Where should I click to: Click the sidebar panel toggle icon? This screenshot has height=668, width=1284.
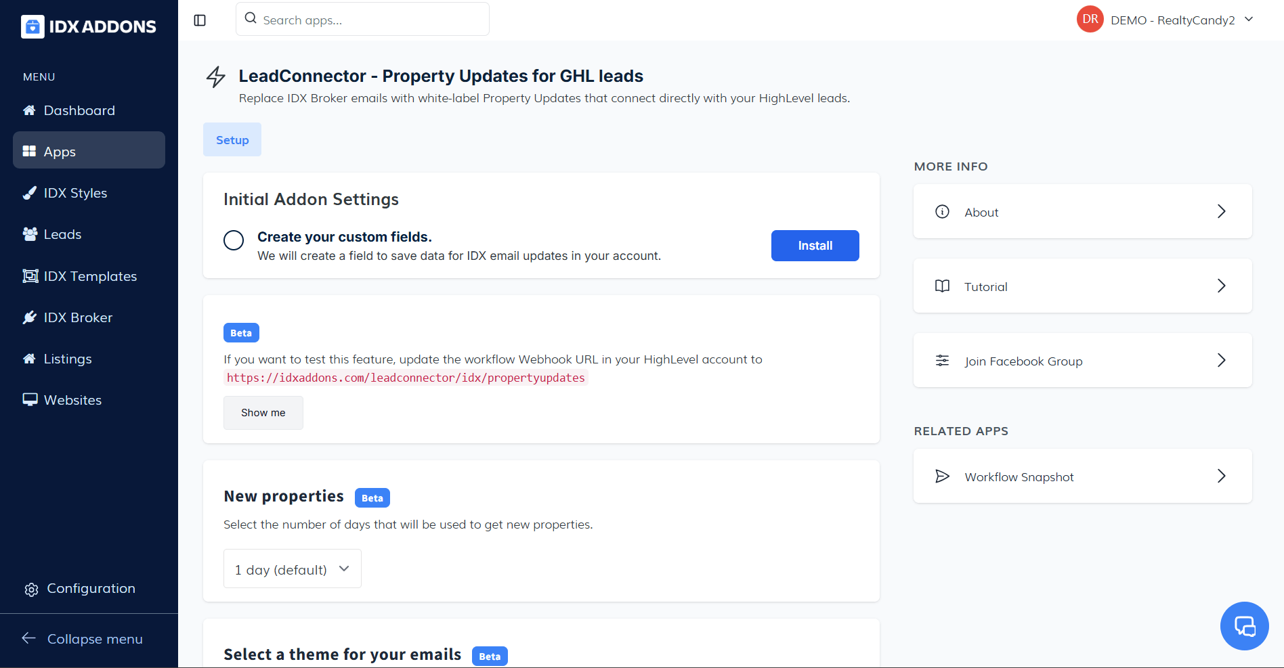200,20
